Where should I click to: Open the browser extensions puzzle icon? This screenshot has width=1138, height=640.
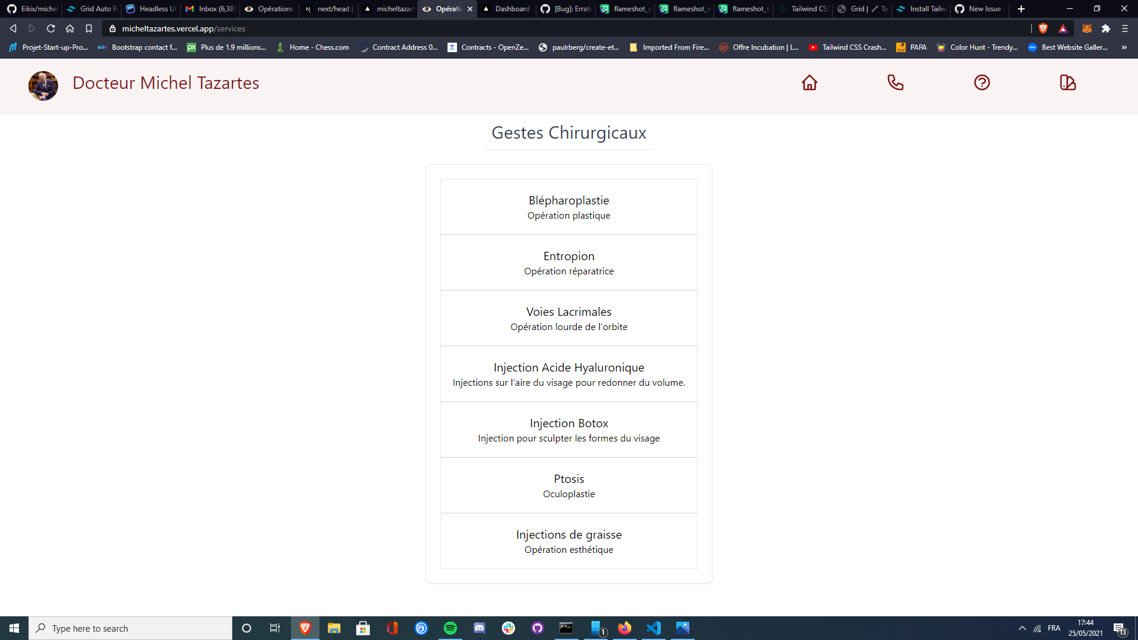coord(1106,28)
